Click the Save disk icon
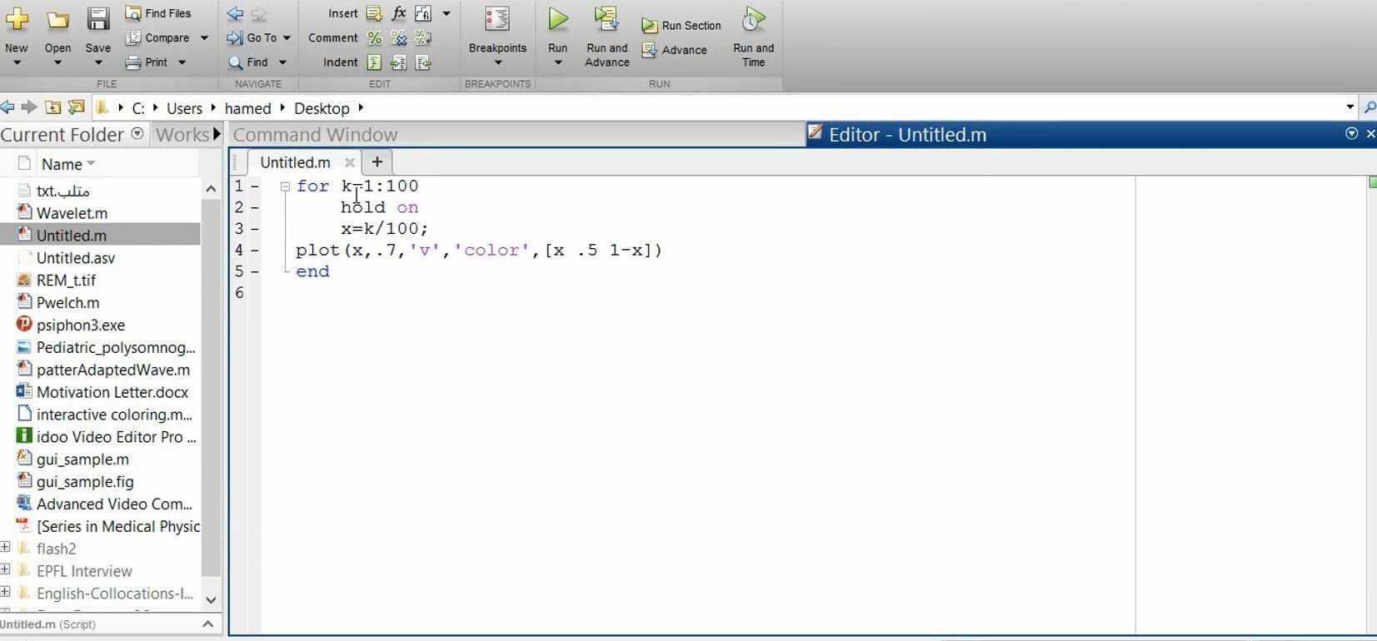 pyautogui.click(x=98, y=19)
